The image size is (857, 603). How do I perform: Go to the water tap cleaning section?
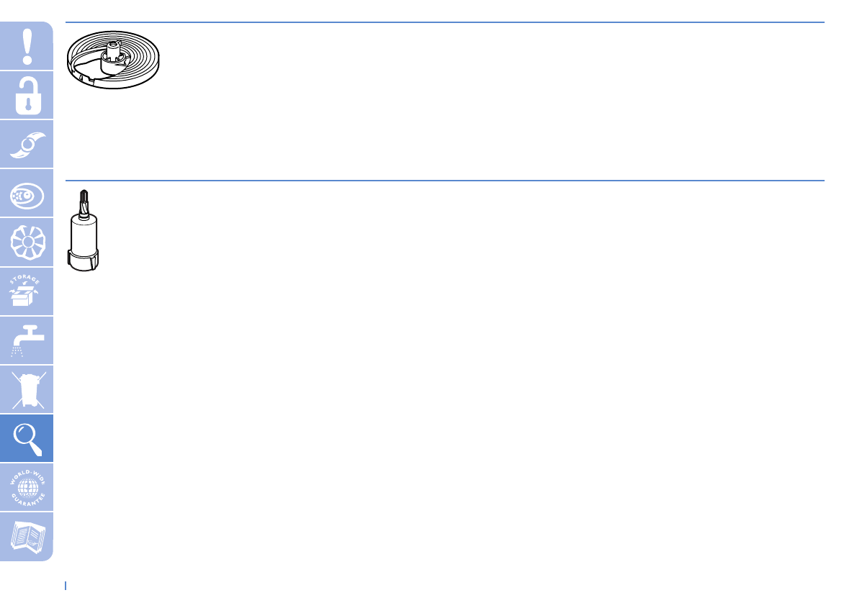26,340
